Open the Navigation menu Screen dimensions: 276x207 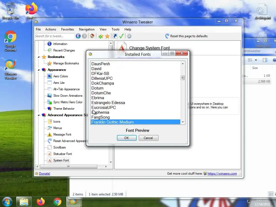tap(87, 29)
